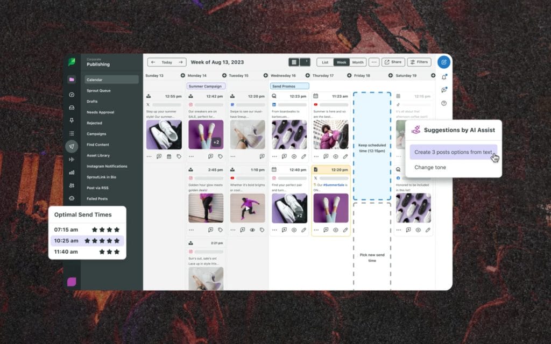Click tag icon on Sunday 12:55 pm post
Image resolution: width=551 pixels, height=344 pixels.
tap(179, 156)
